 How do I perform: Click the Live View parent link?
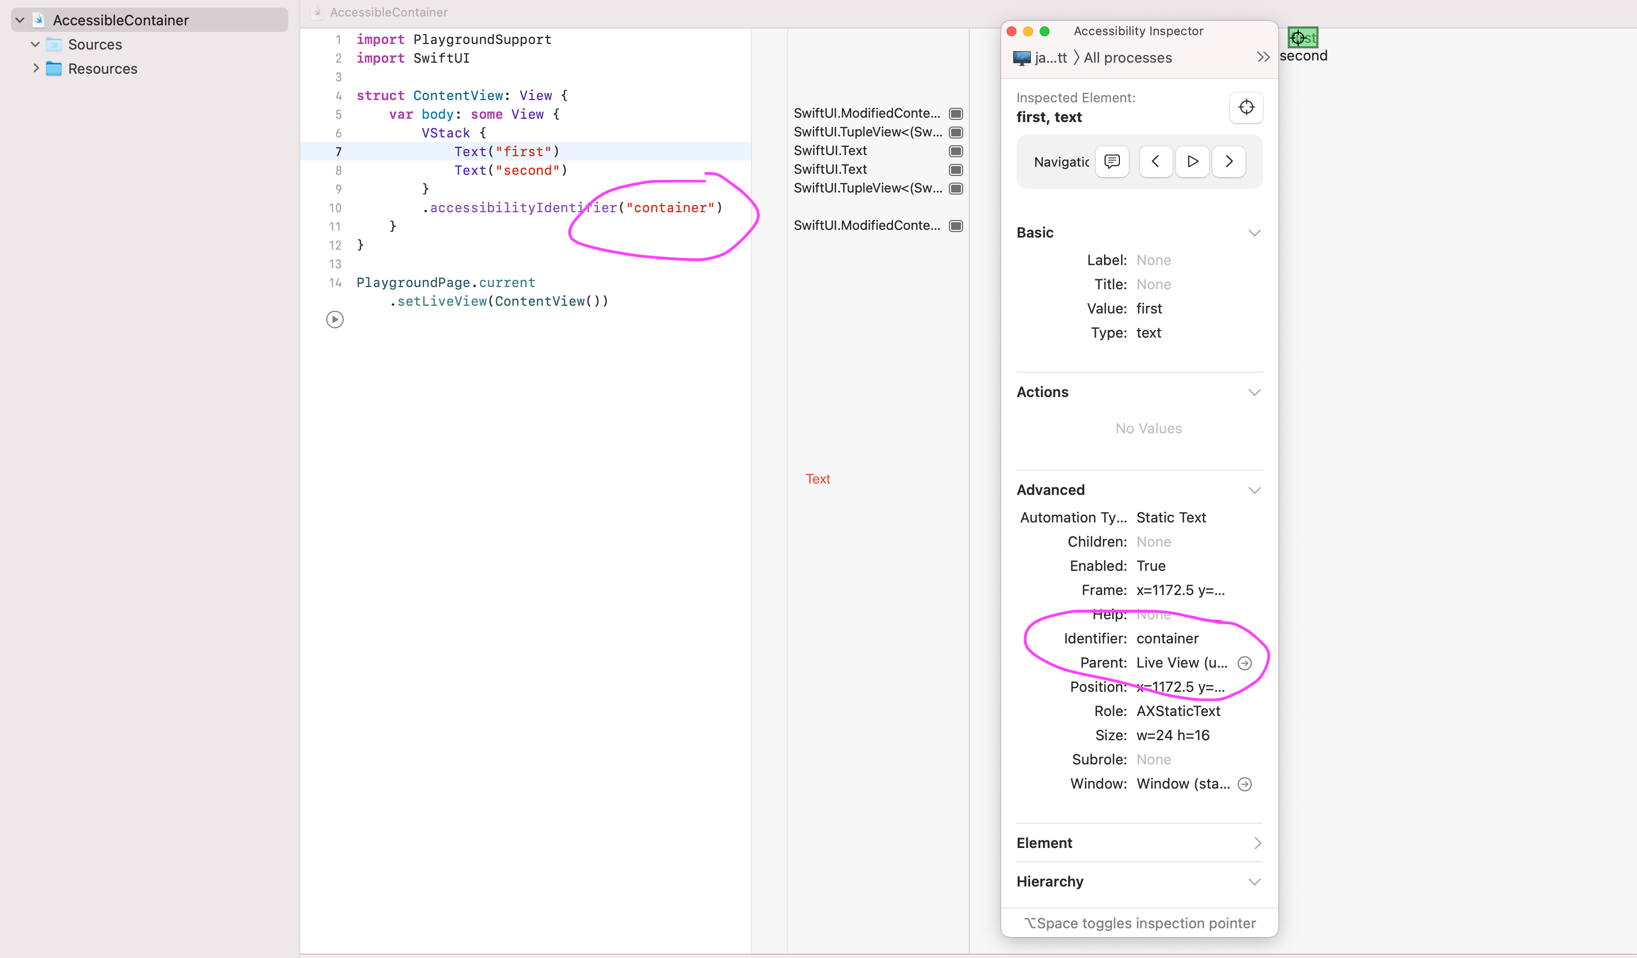tap(1182, 663)
